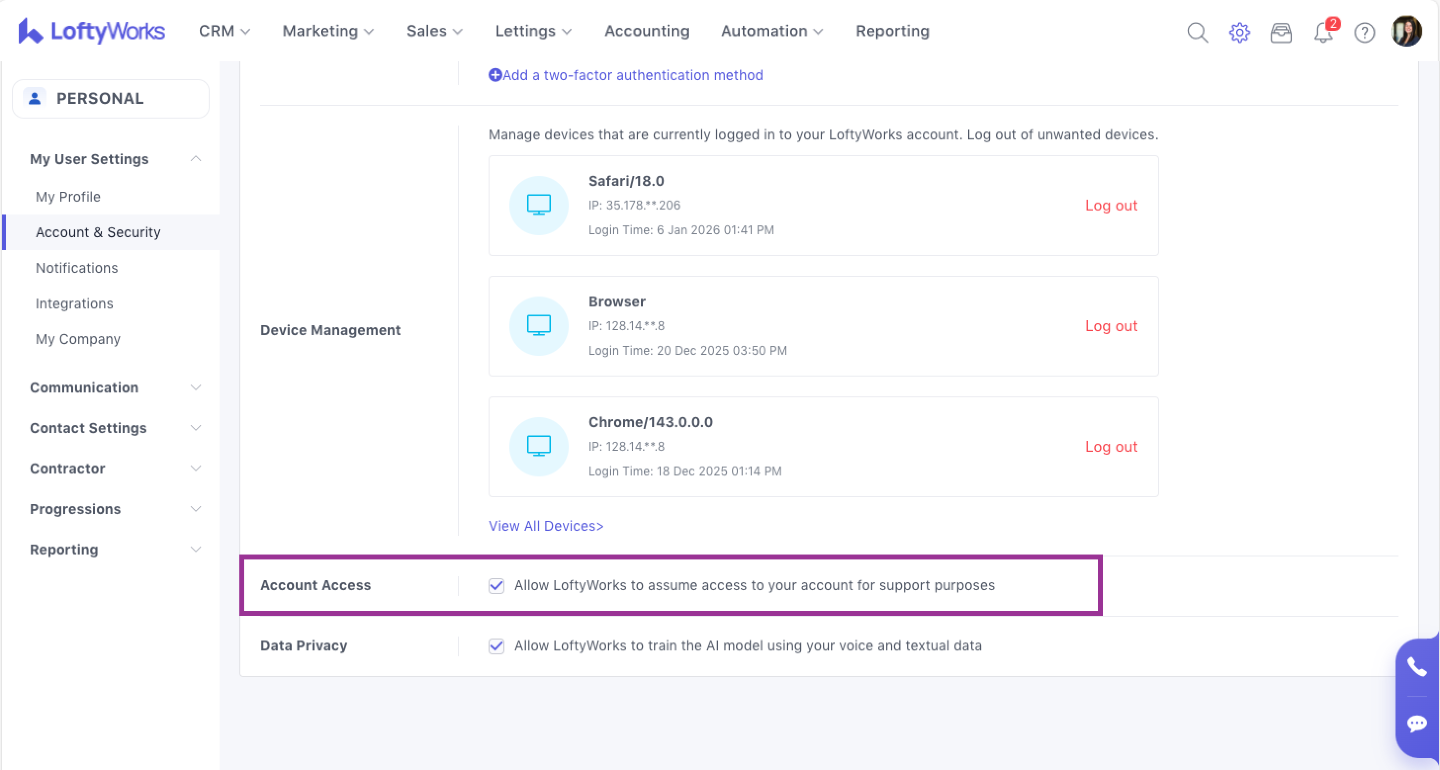
Task: Open the settings gear icon
Action: (x=1239, y=33)
